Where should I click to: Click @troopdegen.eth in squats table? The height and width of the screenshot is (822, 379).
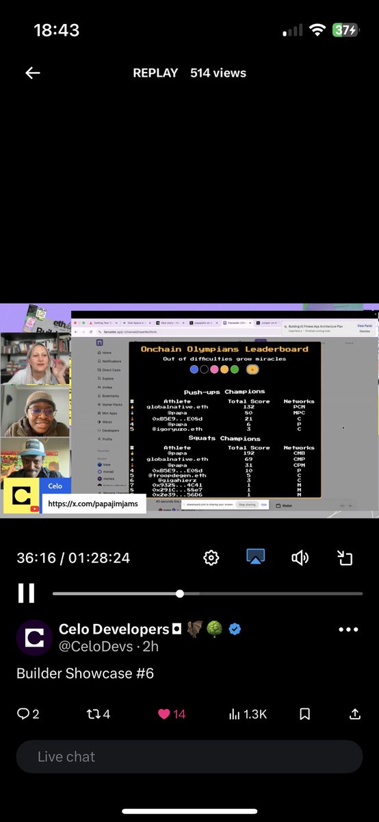[x=177, y=475]
